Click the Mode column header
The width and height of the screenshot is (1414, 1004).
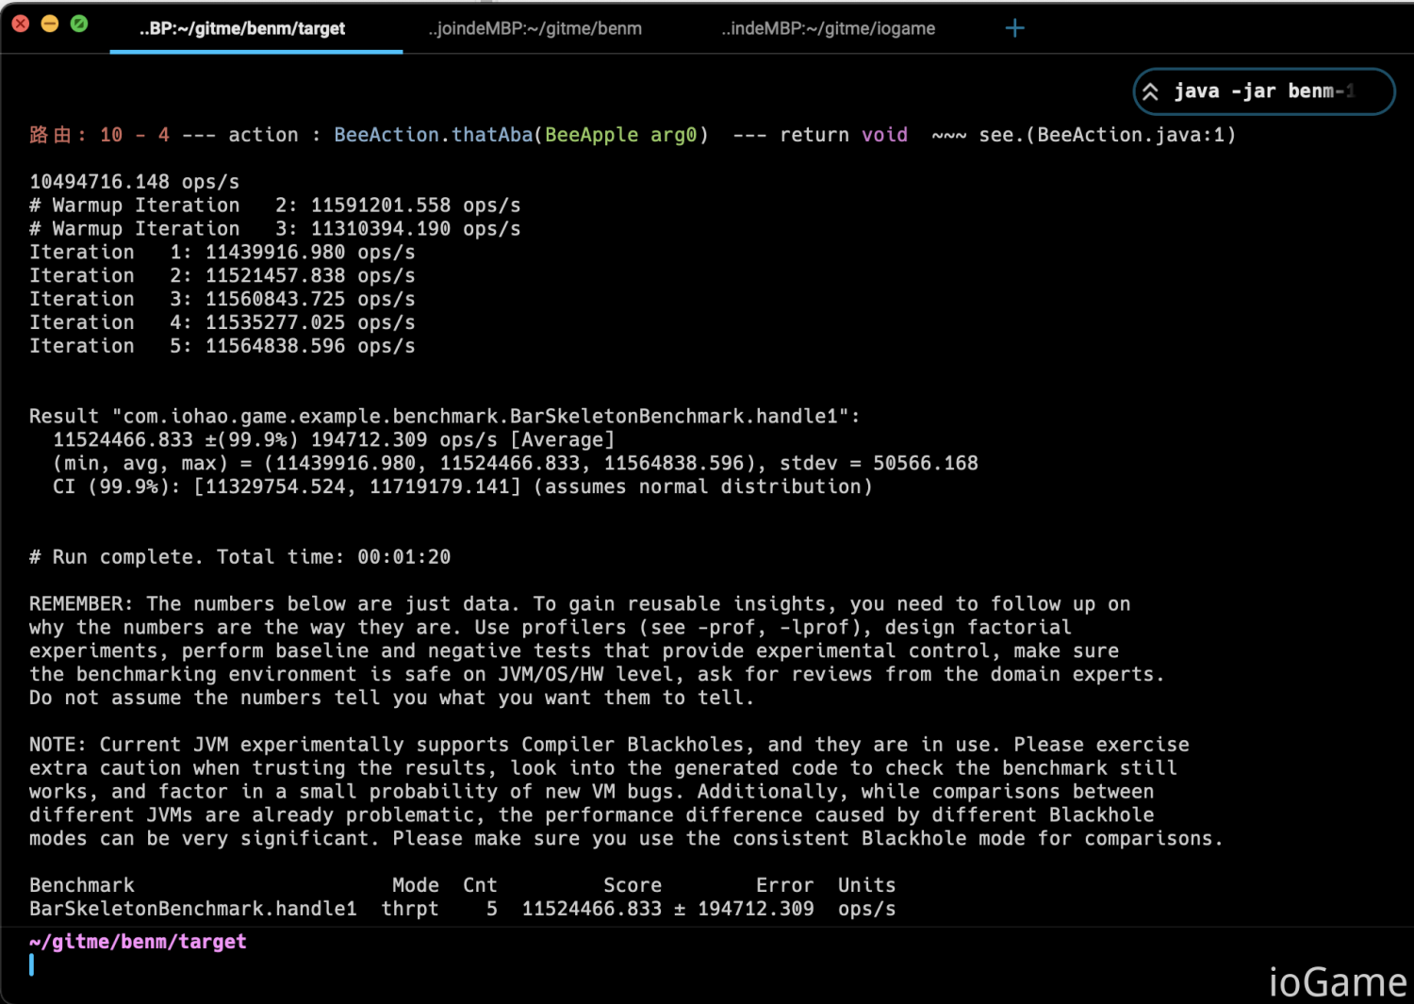tap(416, 885)
